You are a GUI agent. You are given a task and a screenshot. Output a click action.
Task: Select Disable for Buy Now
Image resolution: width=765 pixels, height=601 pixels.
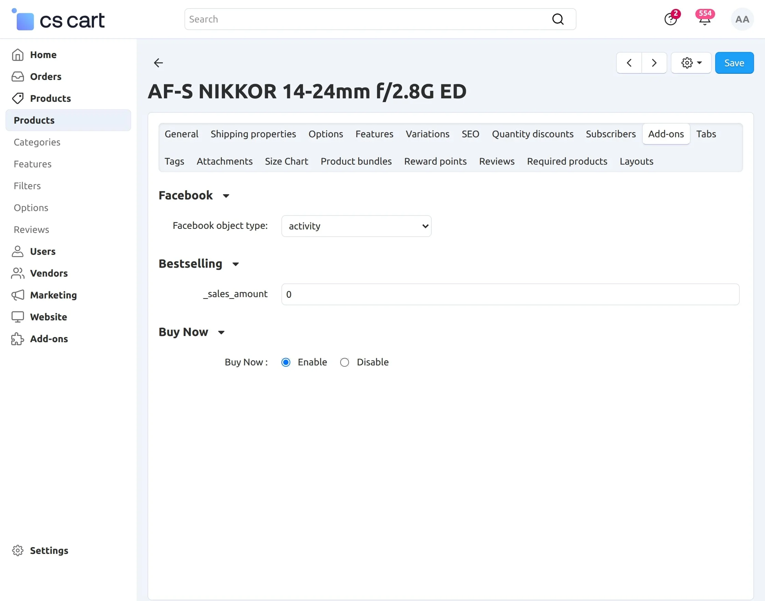coord(345,362)
